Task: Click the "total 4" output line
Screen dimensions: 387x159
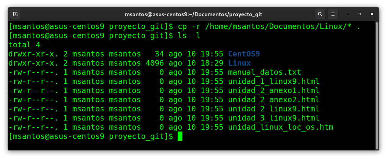Action: (24, 45)
